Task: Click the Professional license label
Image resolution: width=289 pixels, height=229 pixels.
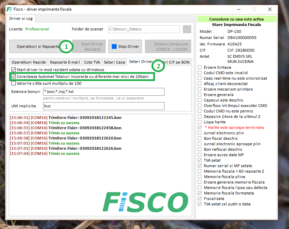Action: click(x=37, y=29)
